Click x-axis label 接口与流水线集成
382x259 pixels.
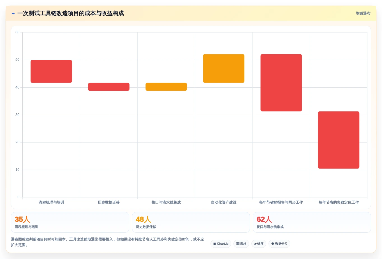point(166,202)
